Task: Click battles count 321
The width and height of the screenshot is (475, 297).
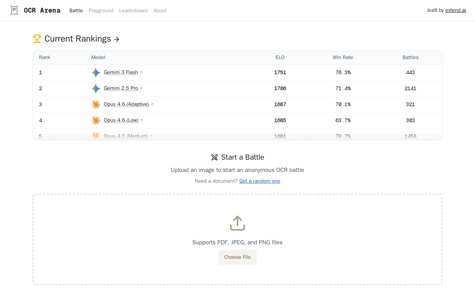Action: [410, 104]
